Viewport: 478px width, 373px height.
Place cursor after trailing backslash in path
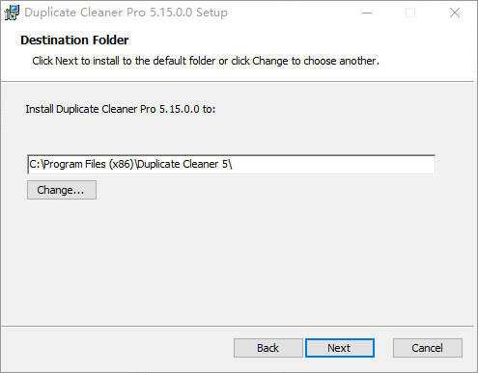click(x=233, y=165)
